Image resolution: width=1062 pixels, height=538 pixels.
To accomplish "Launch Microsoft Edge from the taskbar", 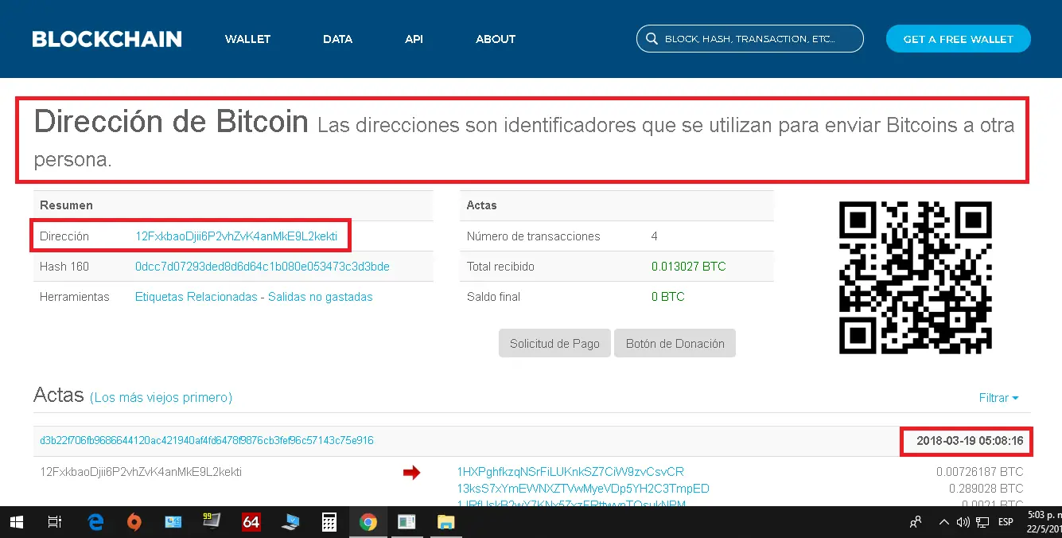I will tap(95, 522).
